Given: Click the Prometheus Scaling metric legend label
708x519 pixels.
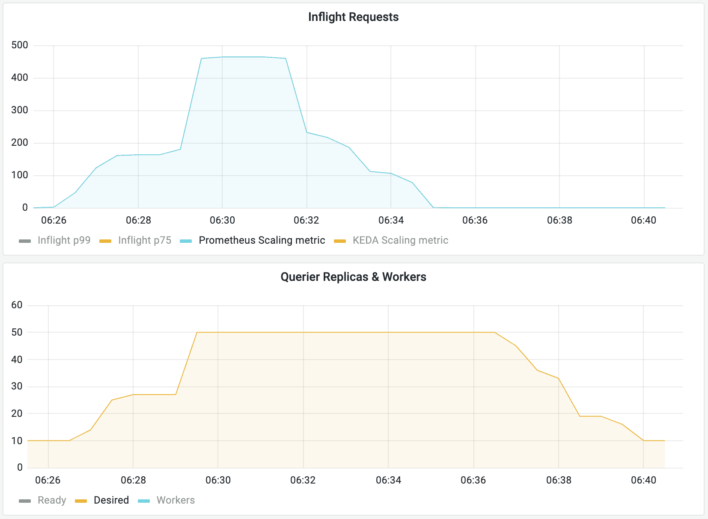Looking at the screenshot, I should click(261, 240).
